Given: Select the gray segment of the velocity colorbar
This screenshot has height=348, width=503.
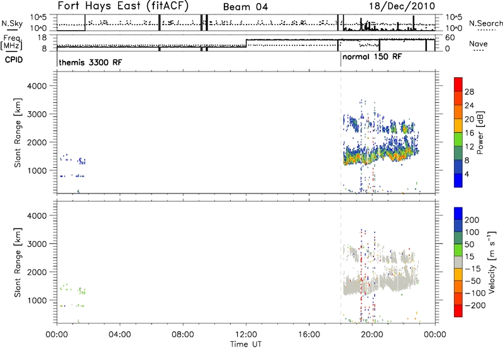Looking at the screenshot, I should 458,262.
